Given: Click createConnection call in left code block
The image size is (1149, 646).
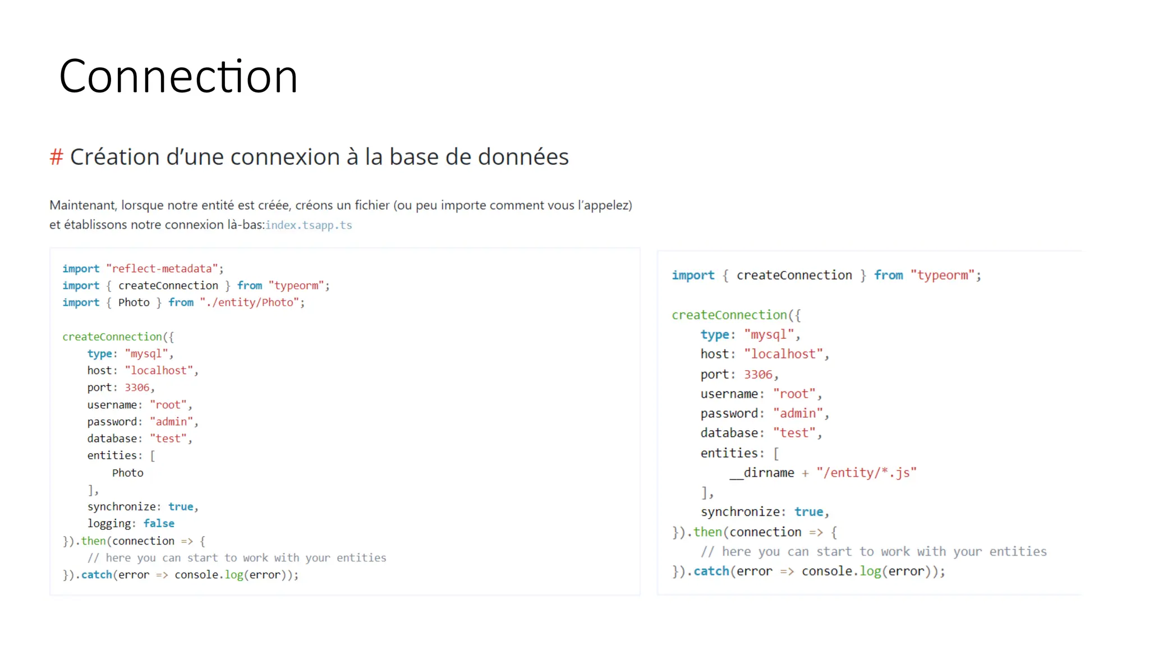Looking at the screenshot, I should (112, 337).
